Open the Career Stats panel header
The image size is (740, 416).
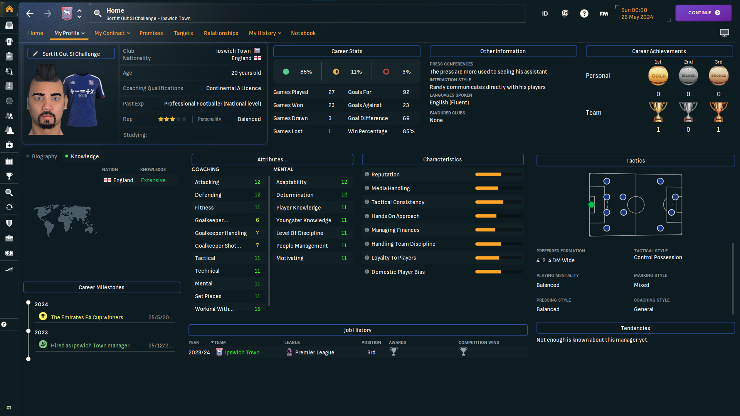click(347, 51)
